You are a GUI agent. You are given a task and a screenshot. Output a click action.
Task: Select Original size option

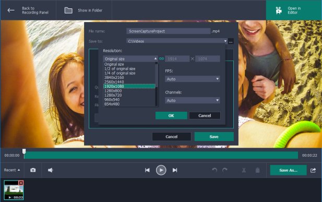(x=129, y=64)
